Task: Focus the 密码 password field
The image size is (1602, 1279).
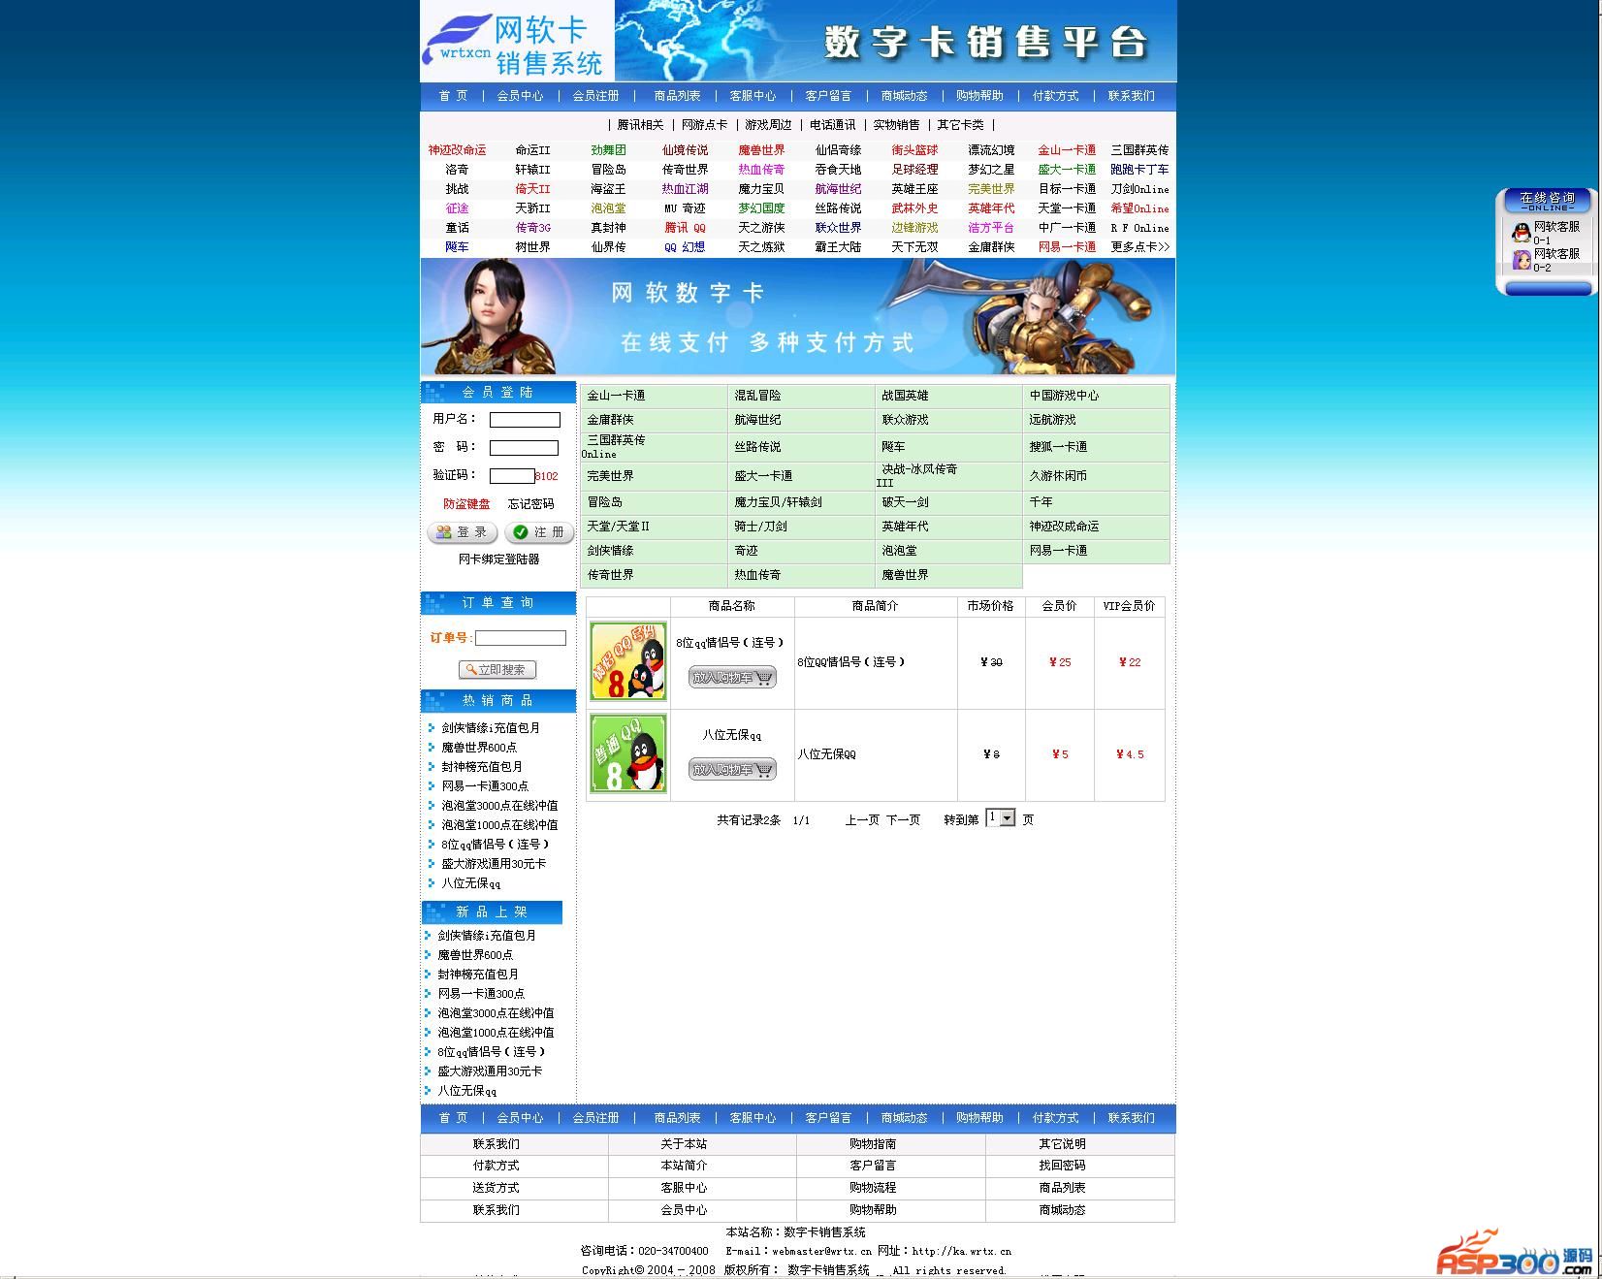Action: (x=524, y=448)
